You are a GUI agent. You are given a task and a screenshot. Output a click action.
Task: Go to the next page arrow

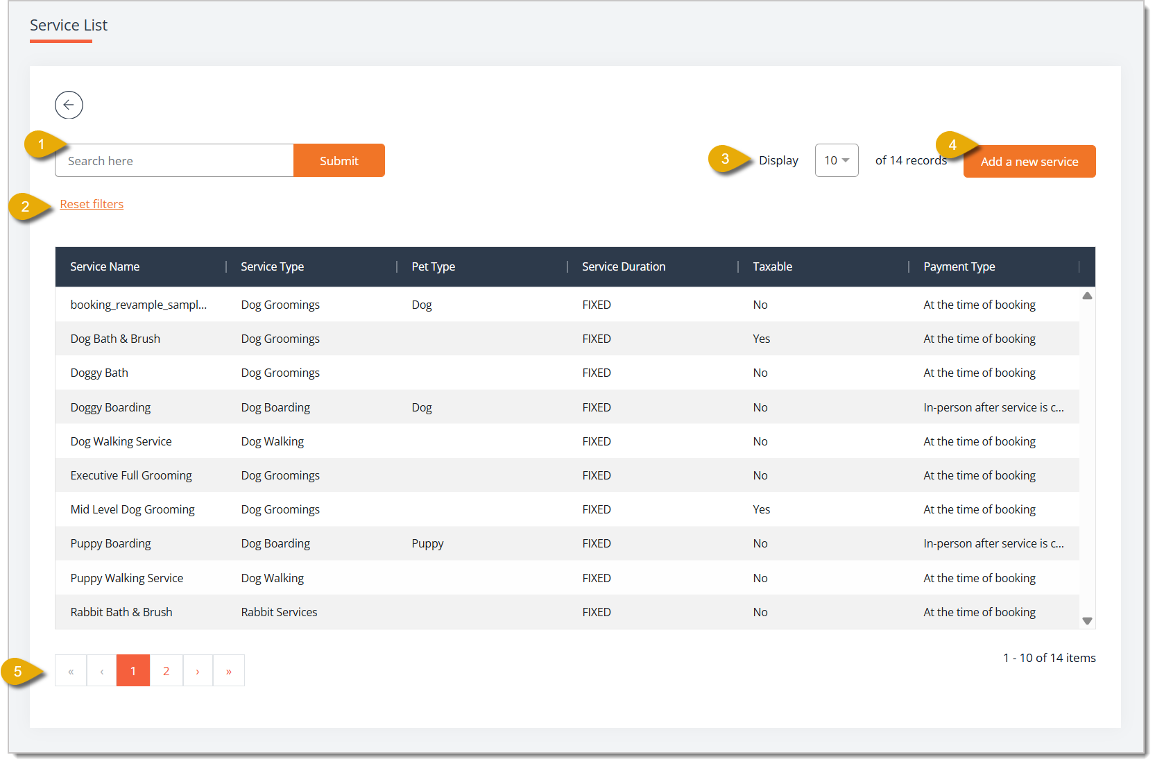(x=198, y=671)
